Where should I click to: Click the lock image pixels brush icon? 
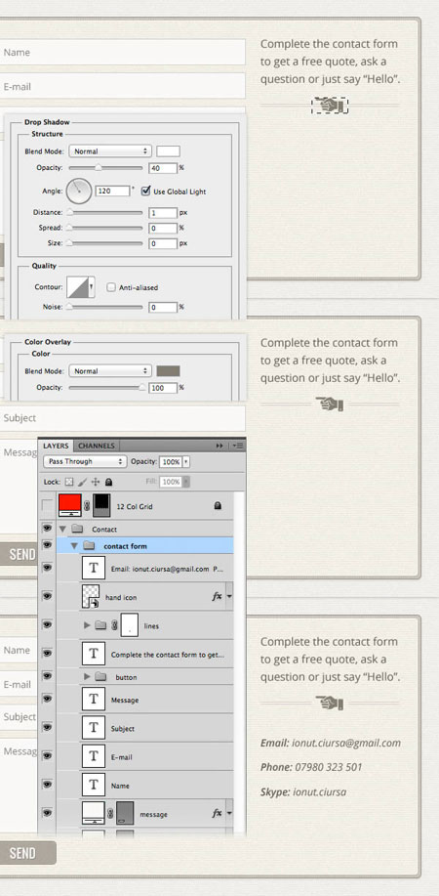(82, 482)
